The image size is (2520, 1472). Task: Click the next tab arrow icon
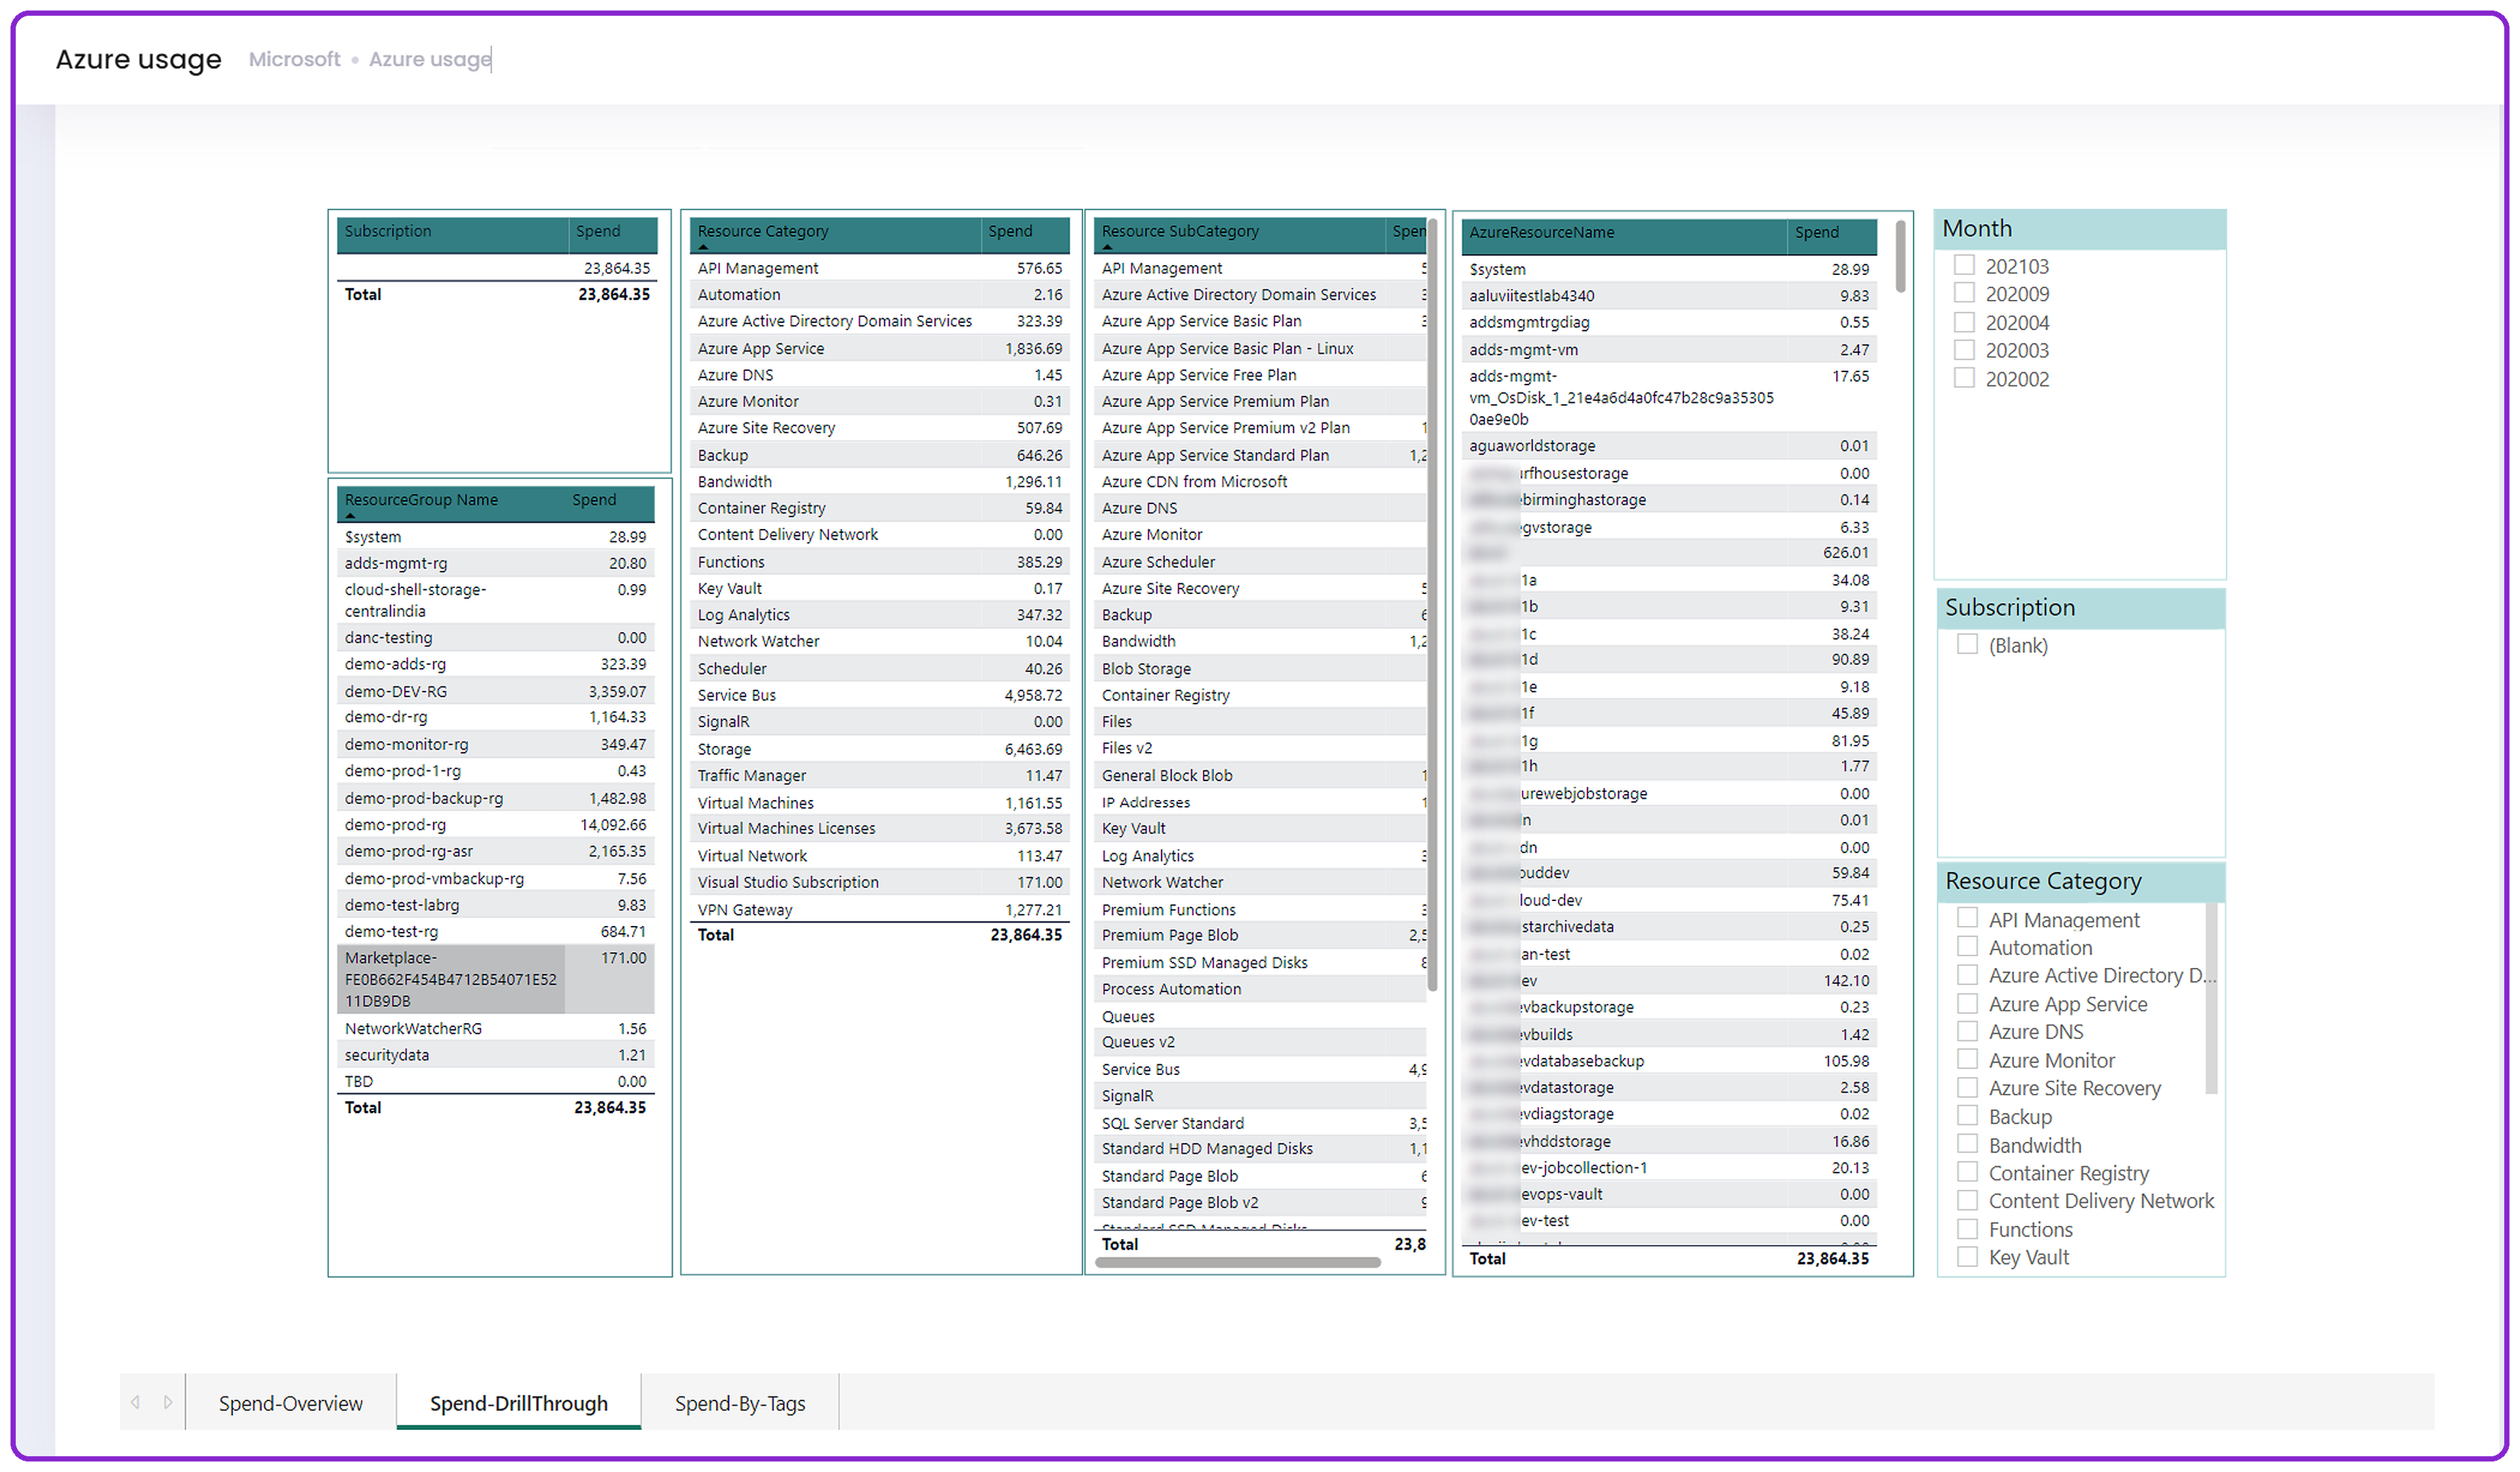point(168,1402)
